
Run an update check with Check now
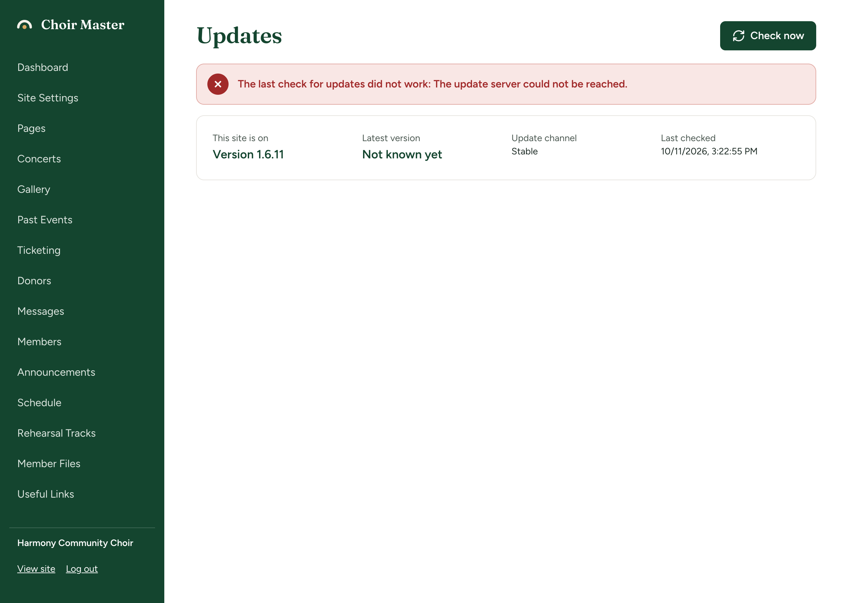768,36
